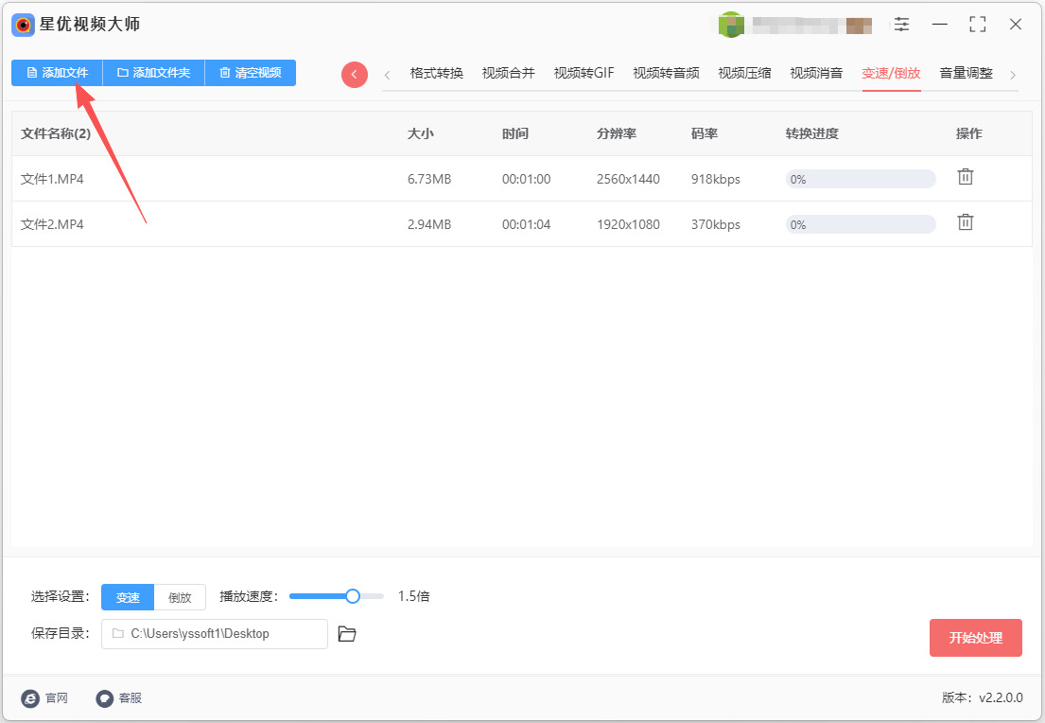
Task: Open the 格式转换 tab
Action: (437, 74)
